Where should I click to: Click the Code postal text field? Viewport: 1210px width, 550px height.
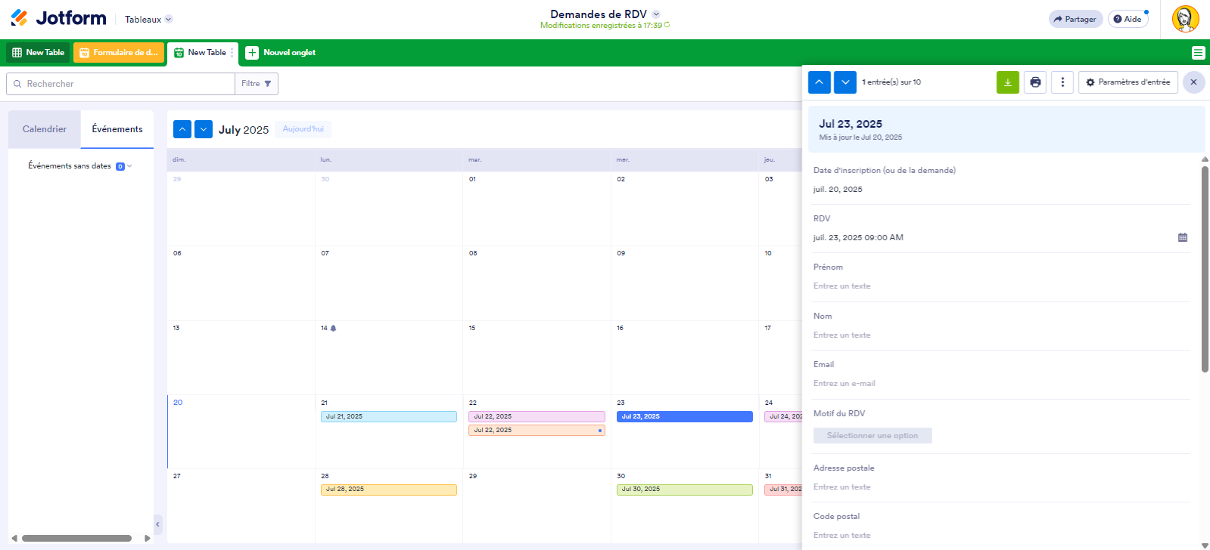[1001, 536]
